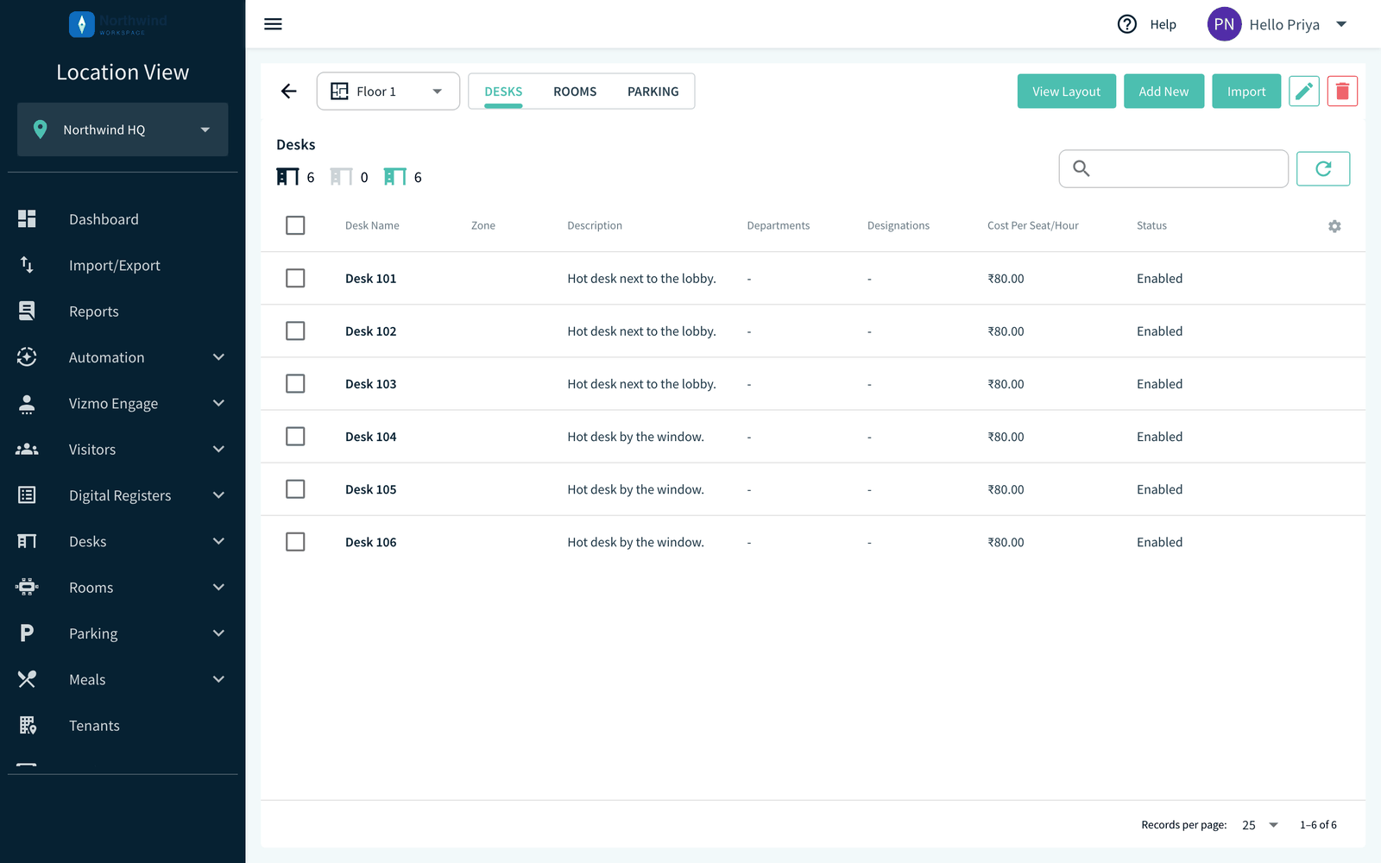Click the green enabled desks icon
The image size is (1381, 863).
[x=394, y=177]
